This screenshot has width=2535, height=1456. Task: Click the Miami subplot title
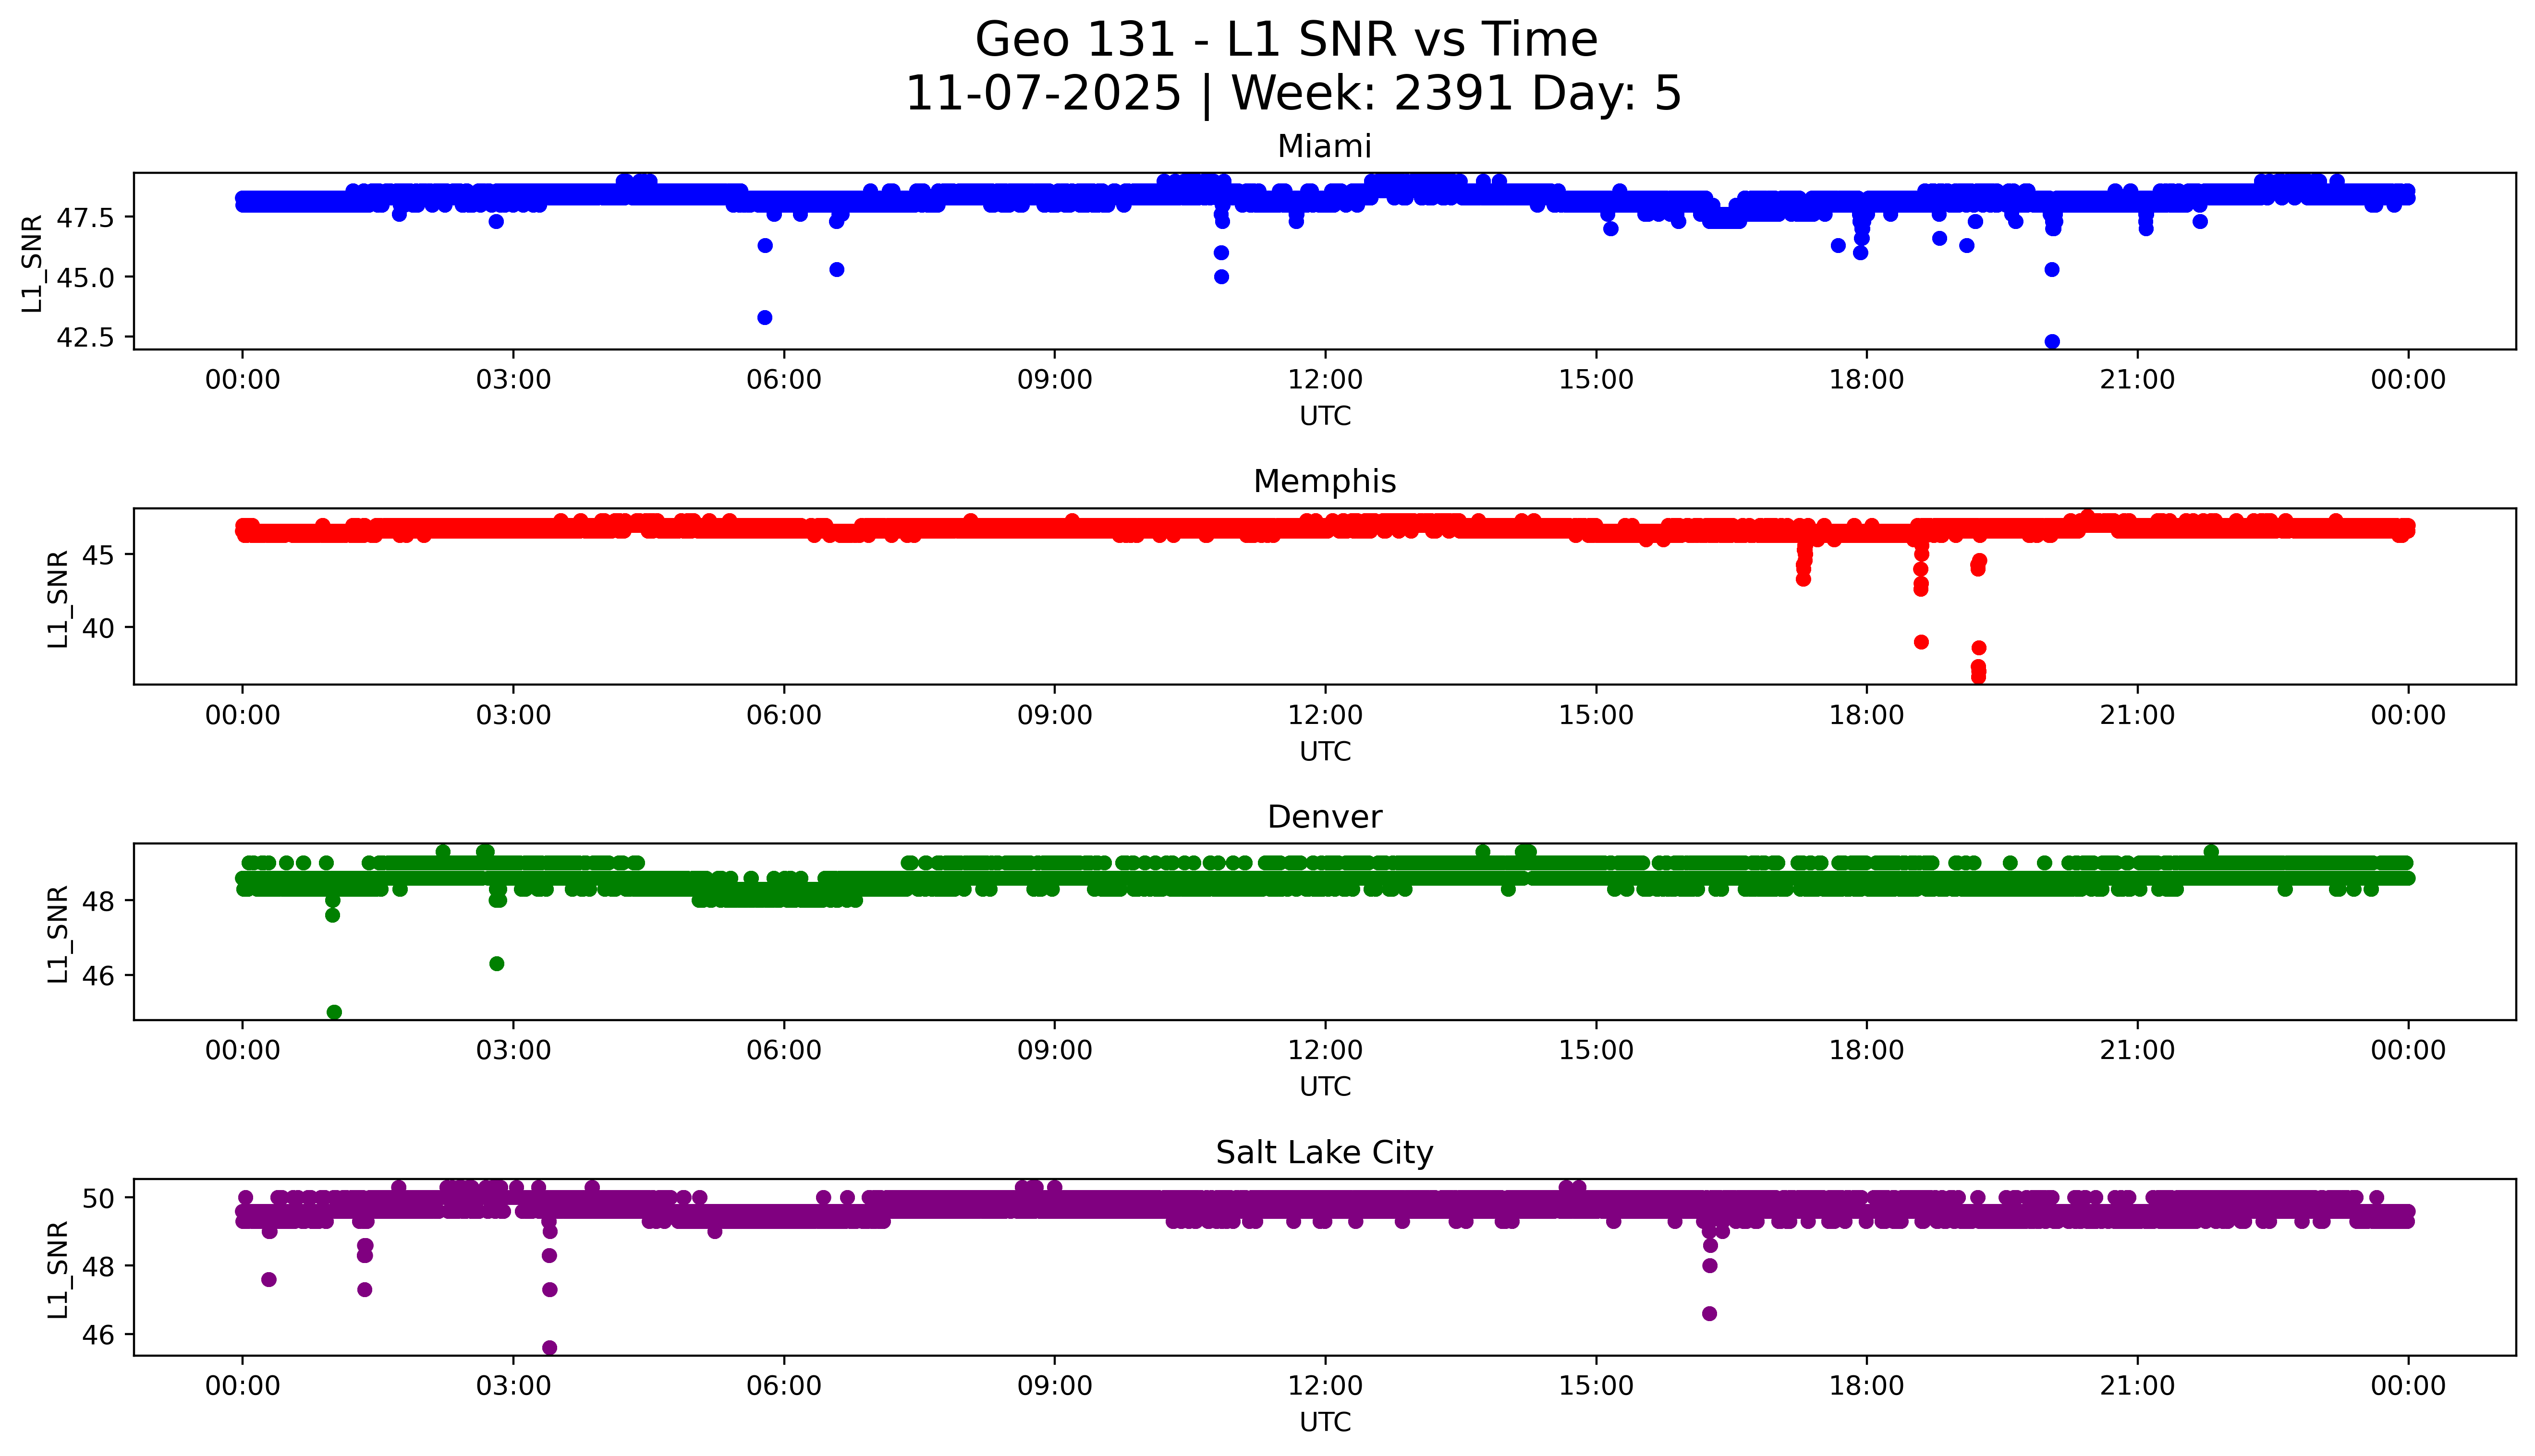click(x=1324, y=147)
